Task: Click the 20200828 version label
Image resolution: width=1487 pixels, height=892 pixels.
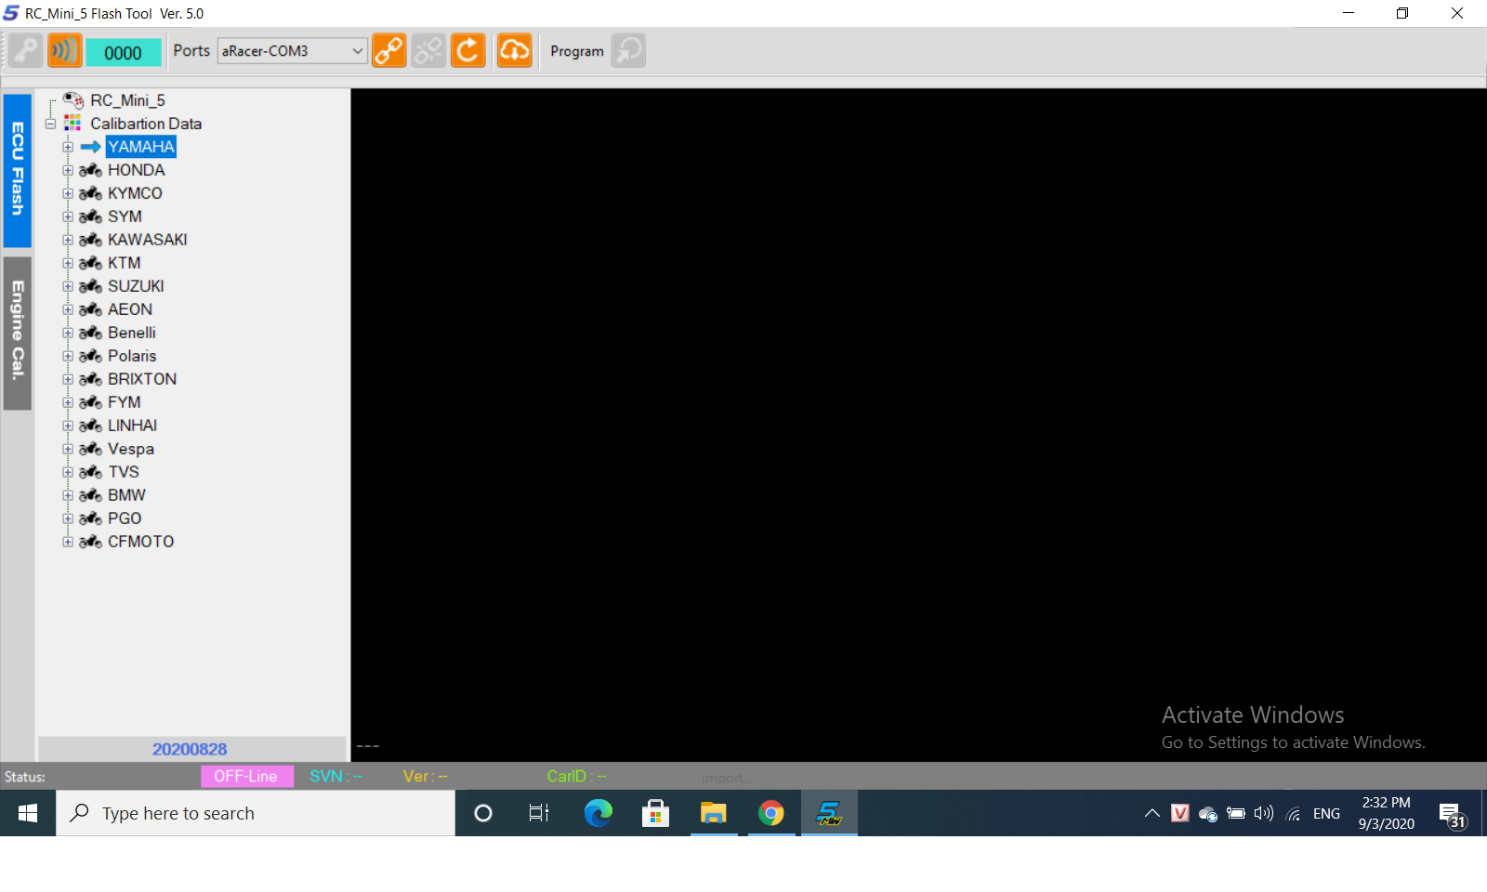Action: (x=190, y=749)
